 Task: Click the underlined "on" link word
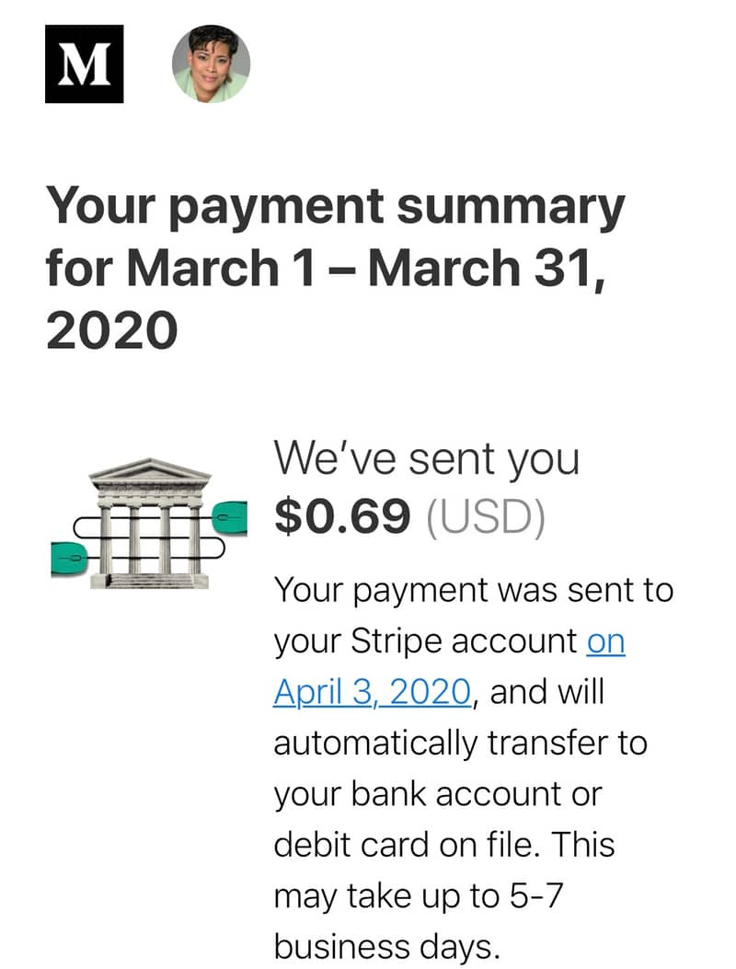tap(605, 642)
